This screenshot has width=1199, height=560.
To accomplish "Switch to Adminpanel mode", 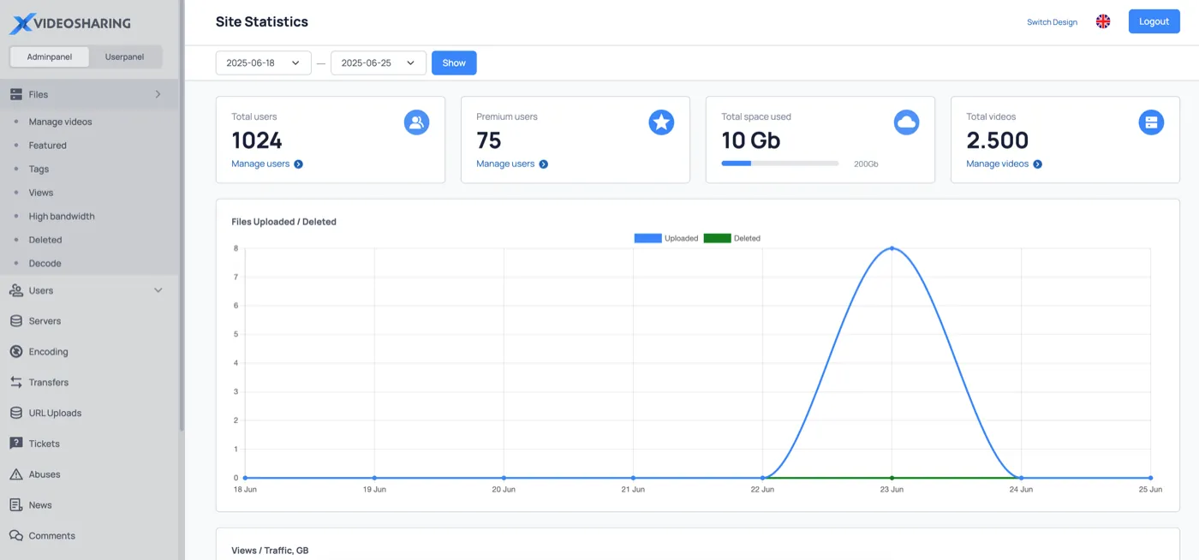I will (x=50, y=57).
